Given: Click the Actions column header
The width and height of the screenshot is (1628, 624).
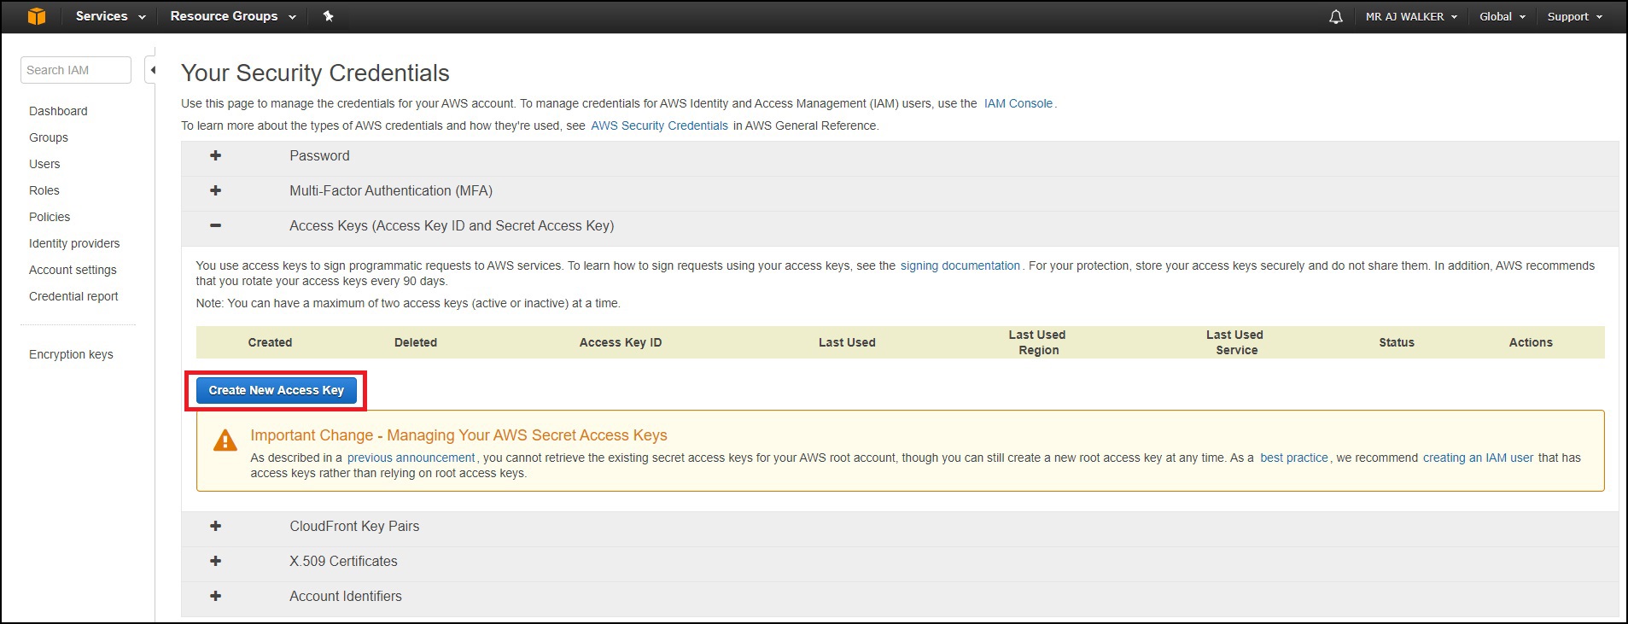Looking at the screenshot, I should 1531,342.
